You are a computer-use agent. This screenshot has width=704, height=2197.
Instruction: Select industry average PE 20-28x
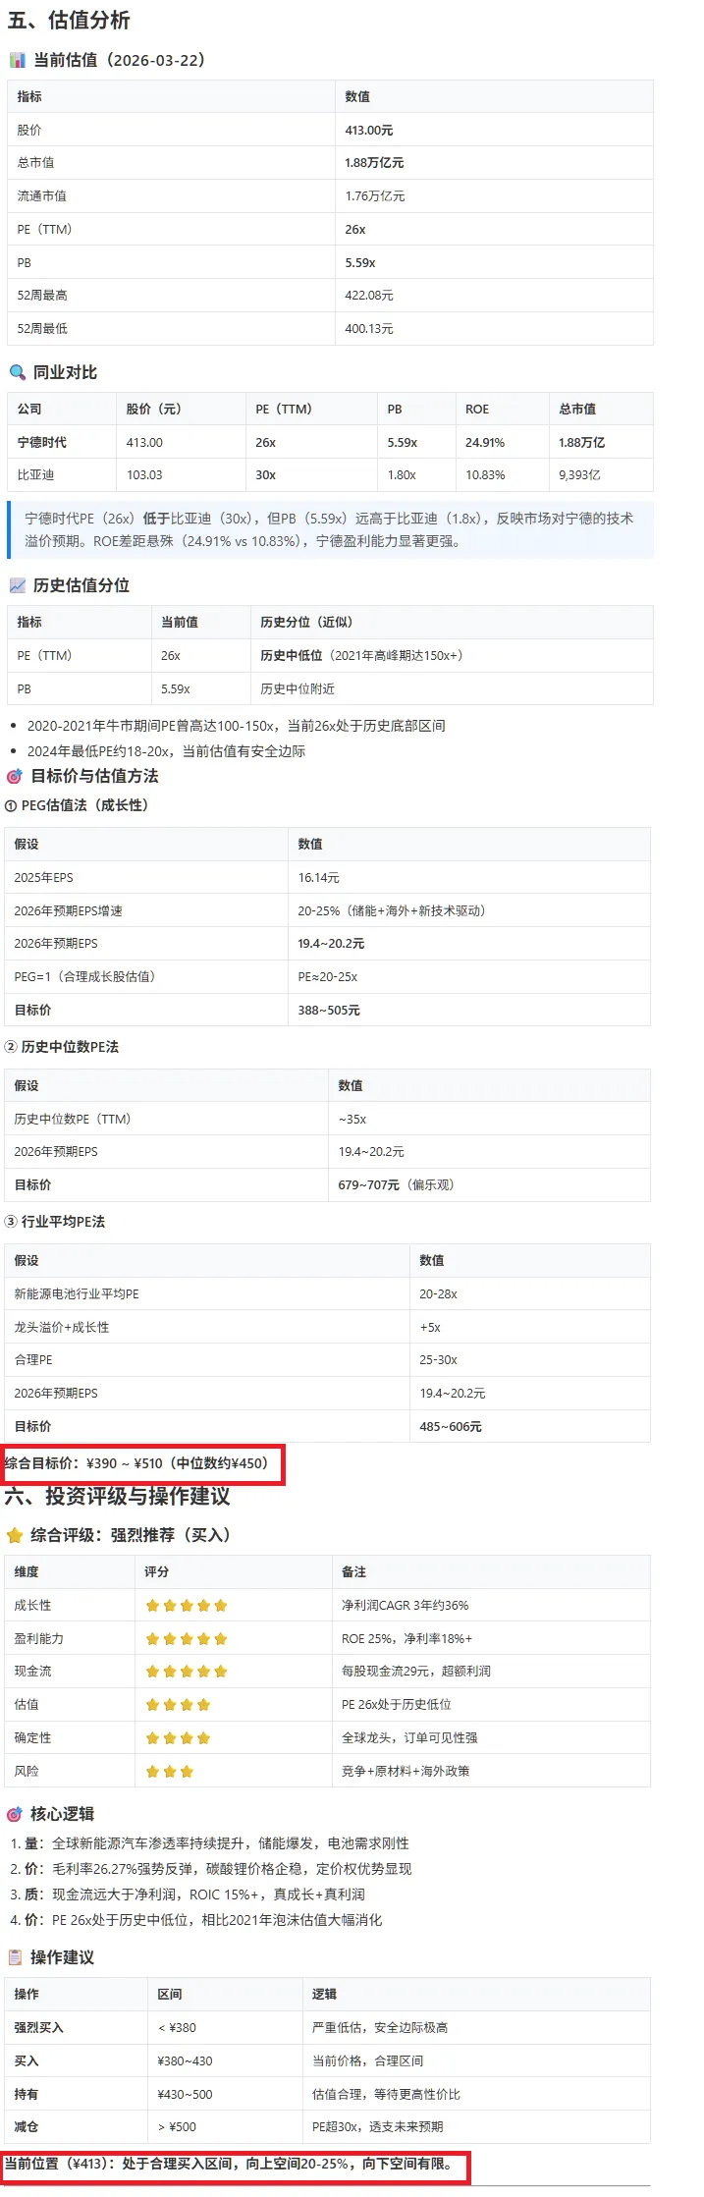[x=439, y=1294]
